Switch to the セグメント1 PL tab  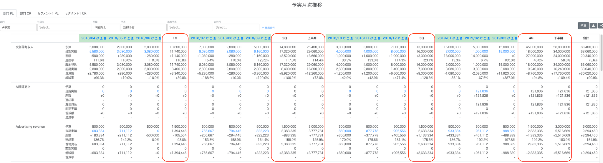pyautogui.click(x=48, y=13)
